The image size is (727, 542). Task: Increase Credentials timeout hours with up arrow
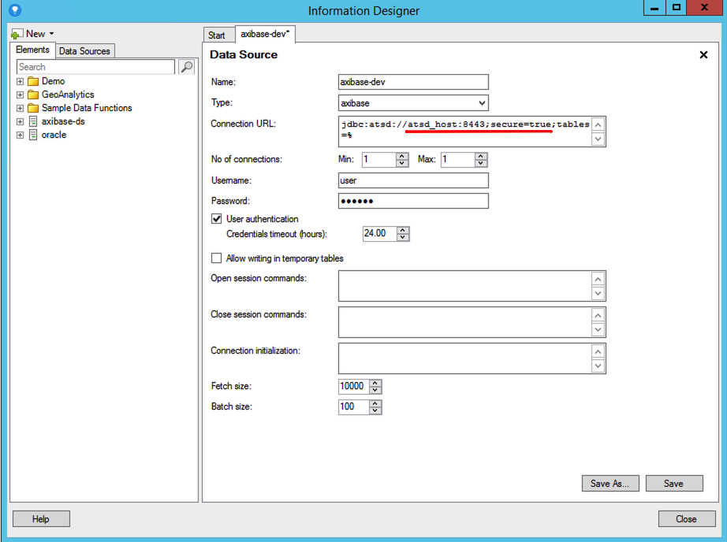[x=404, y=231]
